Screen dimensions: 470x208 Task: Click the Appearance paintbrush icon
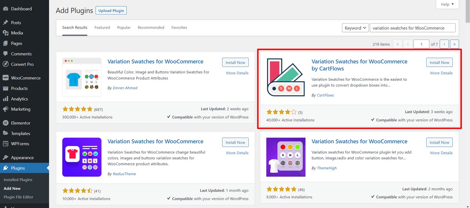[5, 157]
